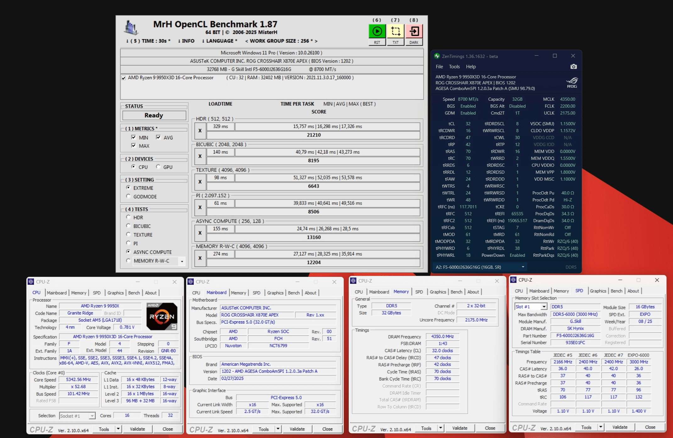Image resolution: width=673 pixels, height=438 pixels.
Task: Increase work group size with right arrow
Action: point(316,41)
